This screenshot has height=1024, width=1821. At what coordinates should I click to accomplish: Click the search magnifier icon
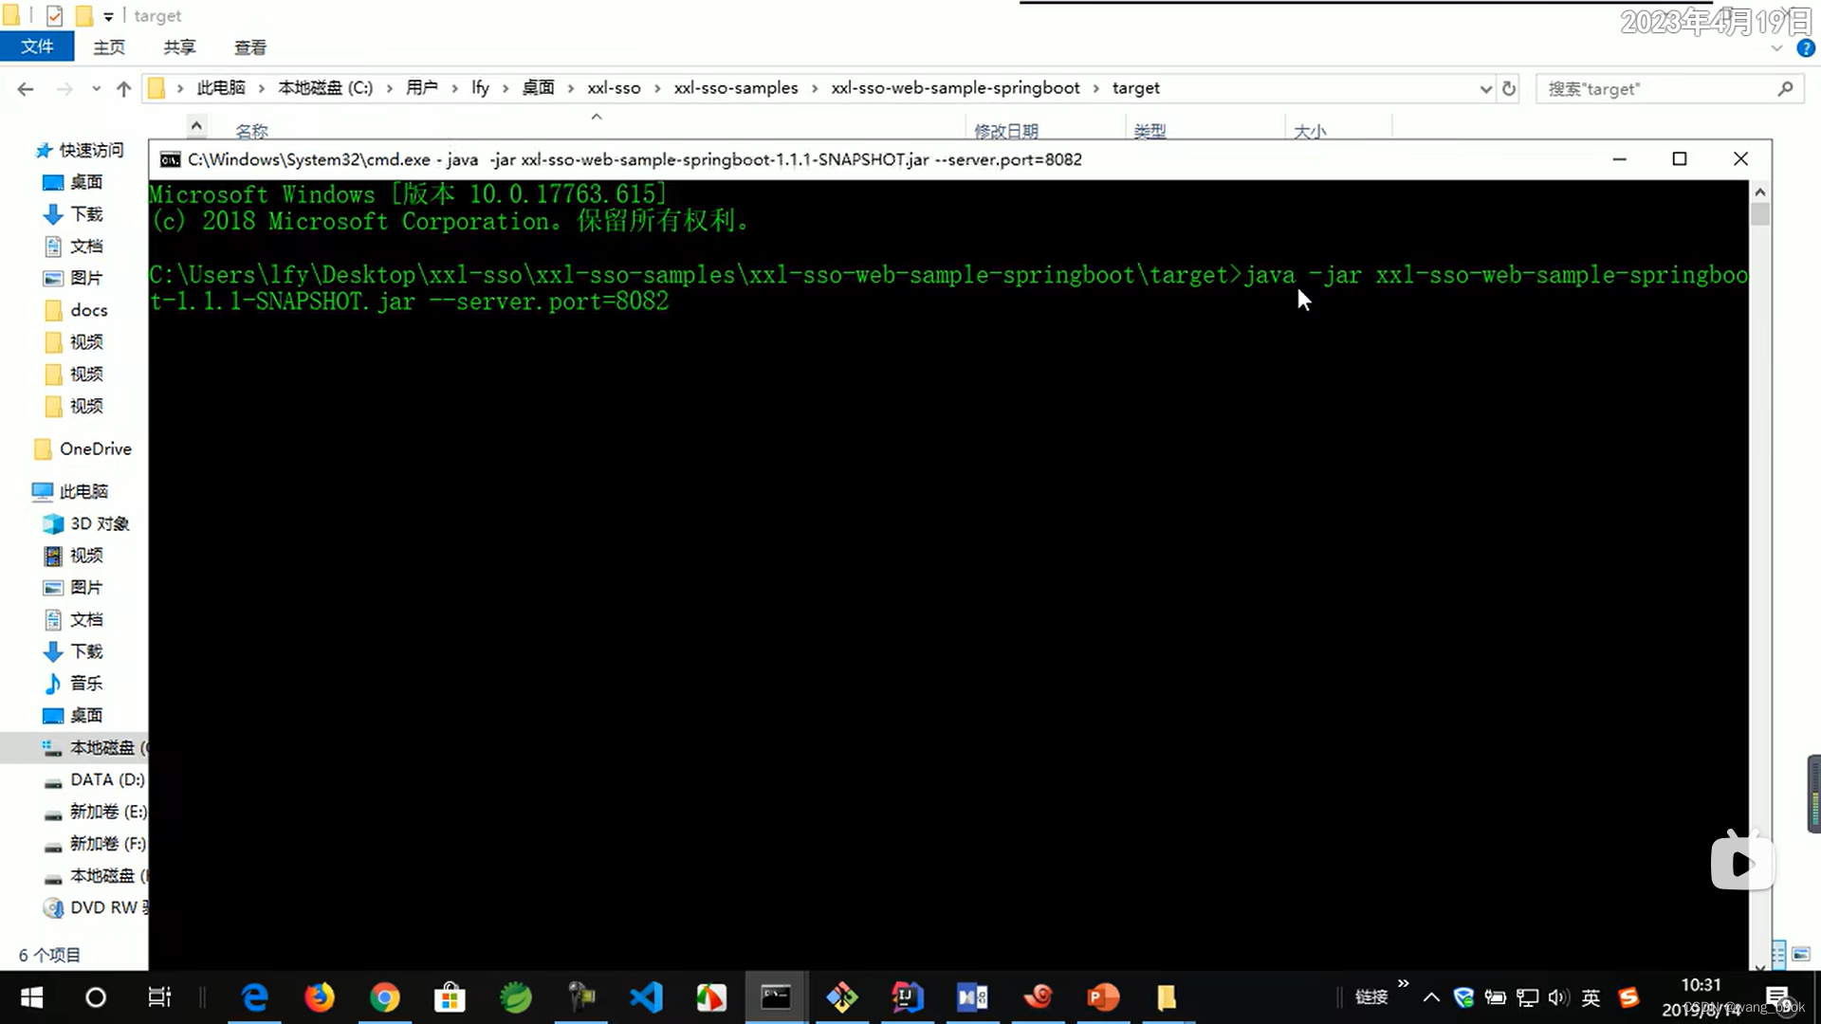(1786, 88)
